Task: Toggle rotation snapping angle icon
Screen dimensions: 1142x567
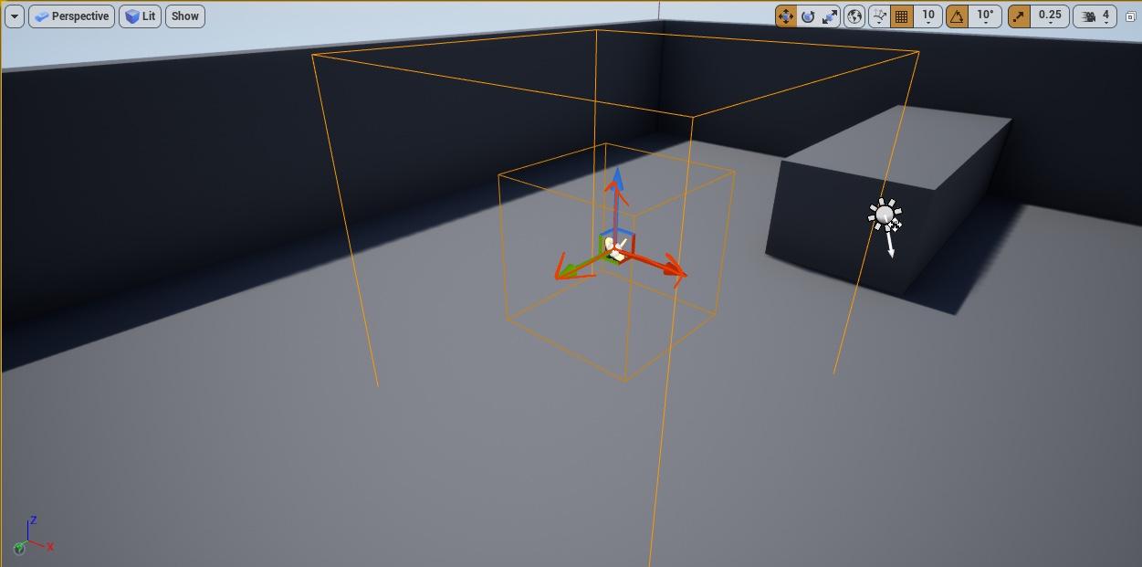Action: pyautogui.click(x=957, y=16)
